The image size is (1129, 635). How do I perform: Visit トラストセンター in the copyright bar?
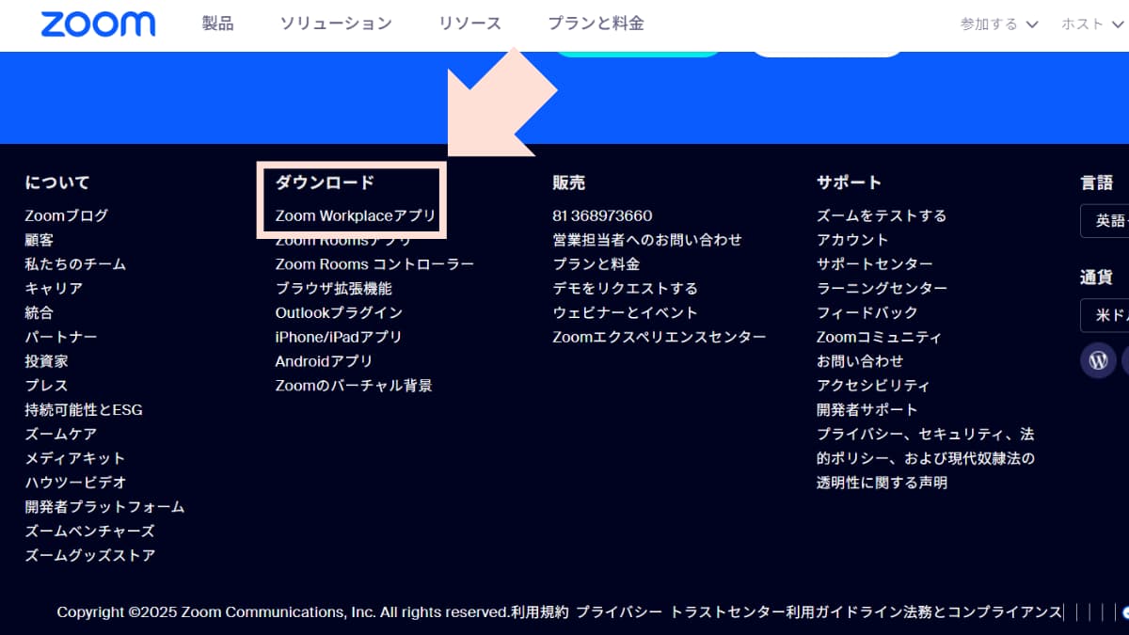tap(727, 611)
